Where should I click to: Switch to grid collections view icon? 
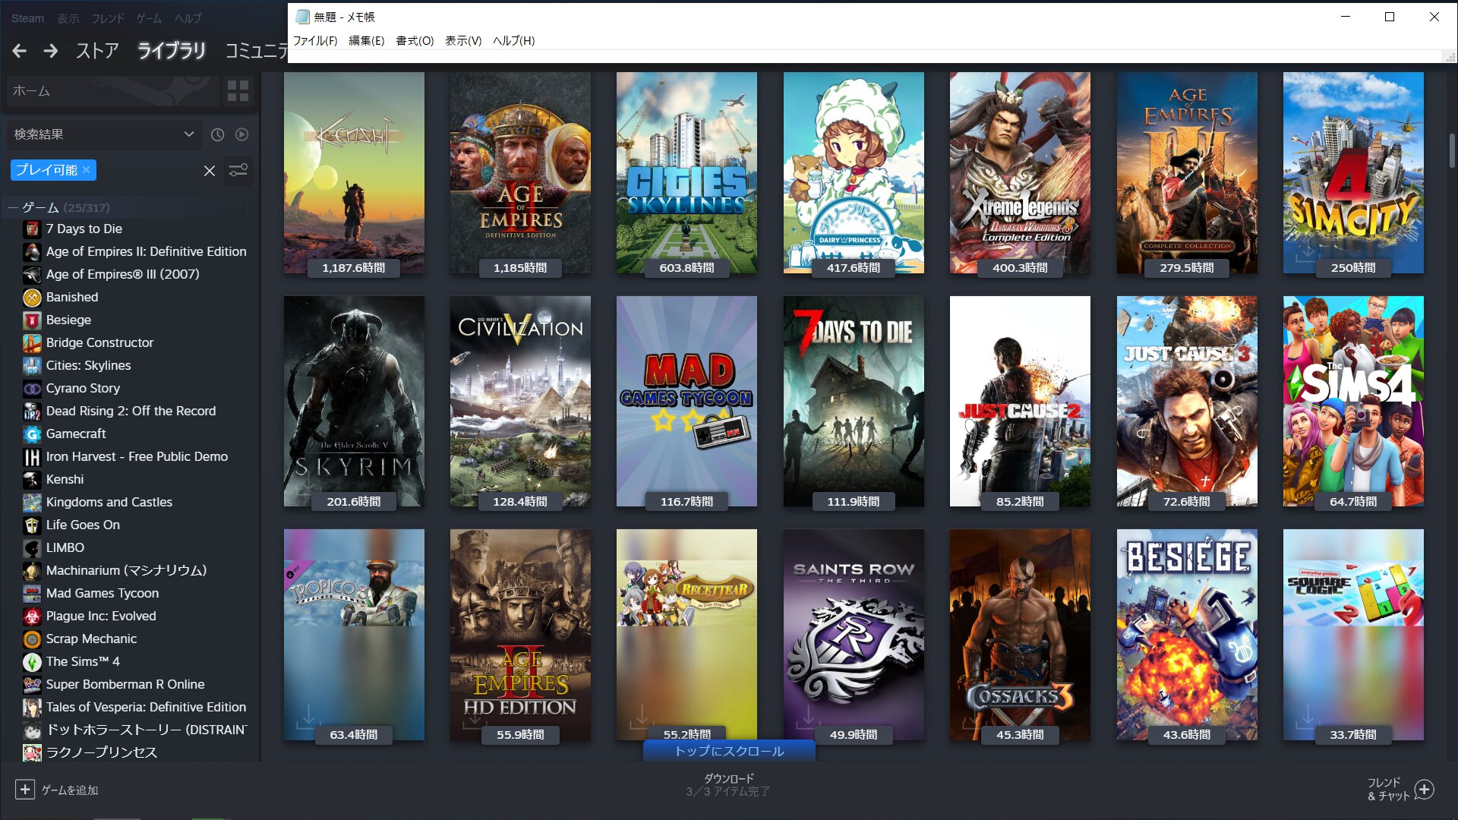point(238,91)
